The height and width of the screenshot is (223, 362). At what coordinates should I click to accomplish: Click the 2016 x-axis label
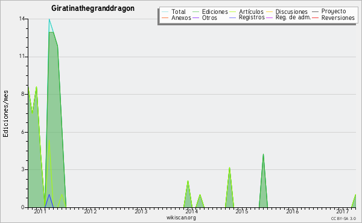click(x=292, y=211)
